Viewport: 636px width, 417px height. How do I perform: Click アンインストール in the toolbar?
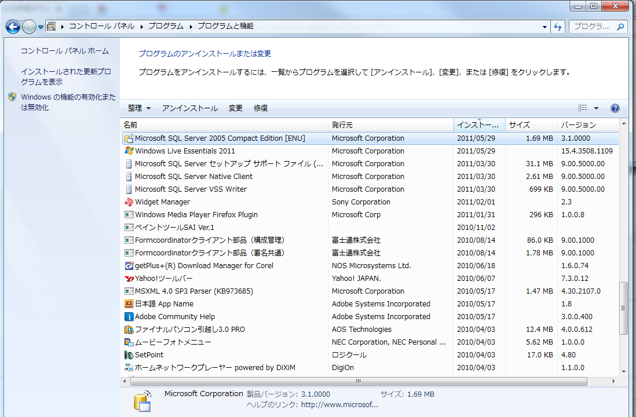pyautogui.click(x=190, y=108)
